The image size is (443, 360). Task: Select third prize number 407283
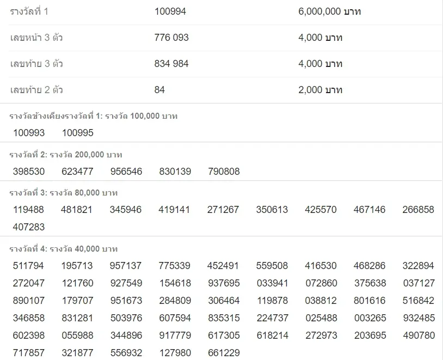tap(29, 227)
